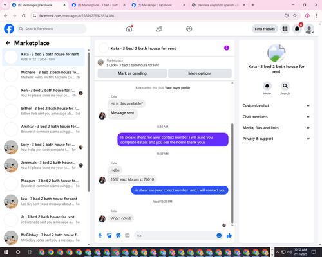Open the Home feed icon
Screen dimensions: 322x257
coord(129,29)
